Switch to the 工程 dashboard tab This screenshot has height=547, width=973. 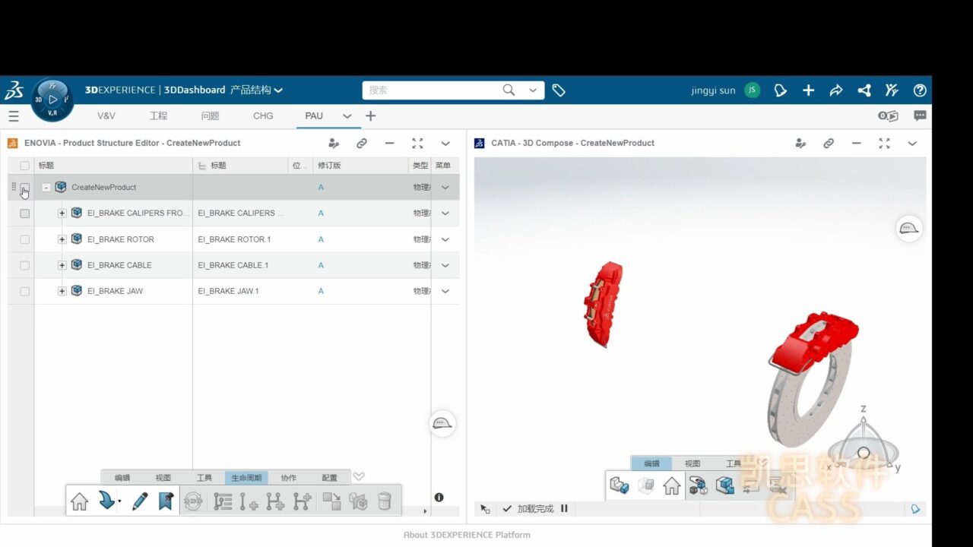pos(158,116)
